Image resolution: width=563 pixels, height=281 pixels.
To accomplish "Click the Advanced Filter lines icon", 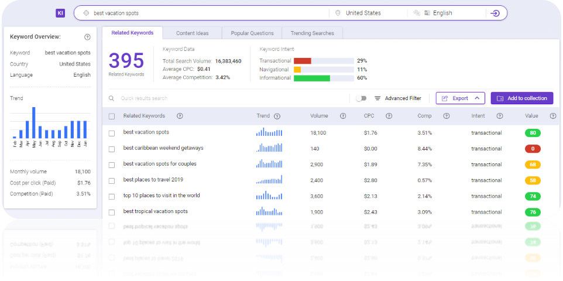I will [377, 98].
